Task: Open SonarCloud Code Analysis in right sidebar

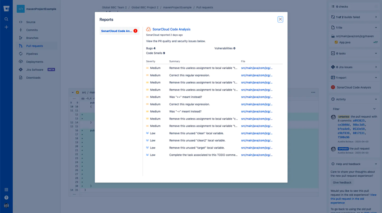Action: (x=354, y=87)
